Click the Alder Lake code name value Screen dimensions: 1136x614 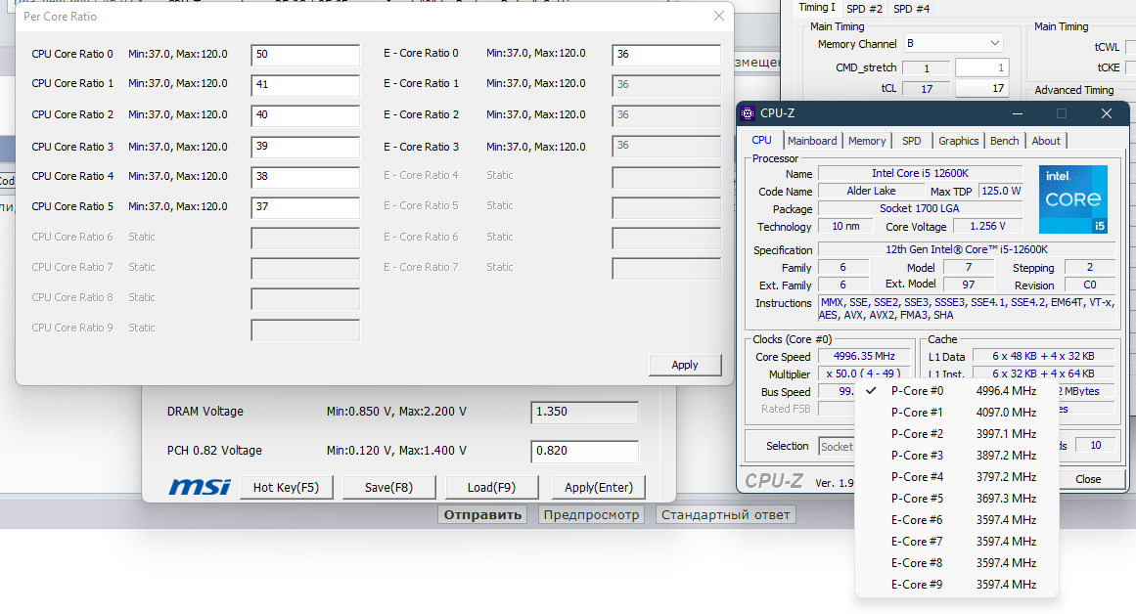871,192
